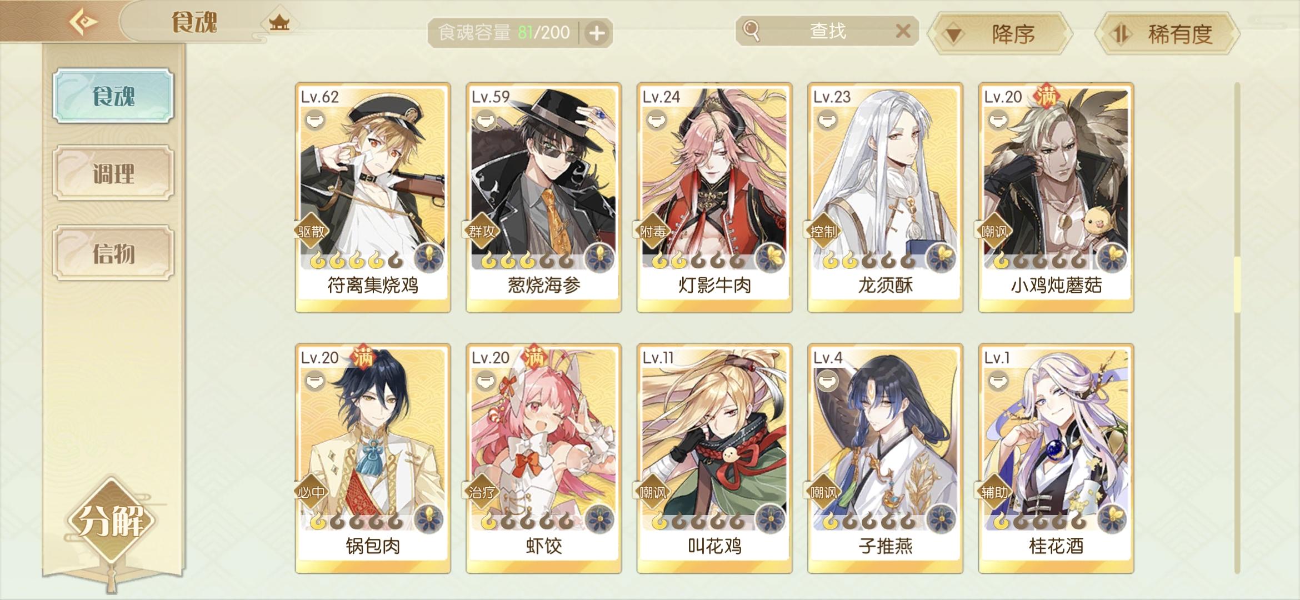Tap the bowl icon on 龙须酥 card
This screenshot has height=600, width=1300.
(827, 120)
